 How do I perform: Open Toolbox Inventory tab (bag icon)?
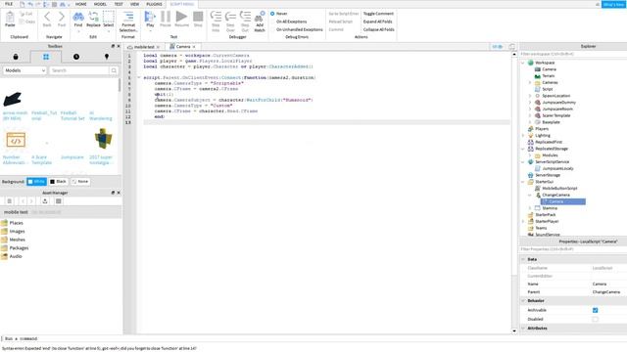pyautogui.click(x=16, y=57)
